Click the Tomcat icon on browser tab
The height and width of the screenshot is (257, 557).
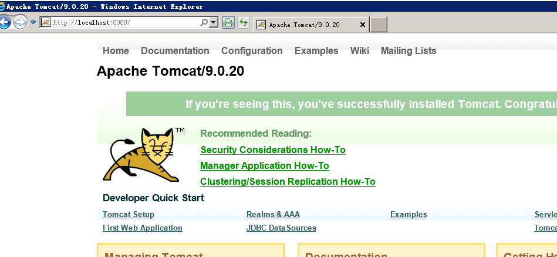click(x=261, y=25)
